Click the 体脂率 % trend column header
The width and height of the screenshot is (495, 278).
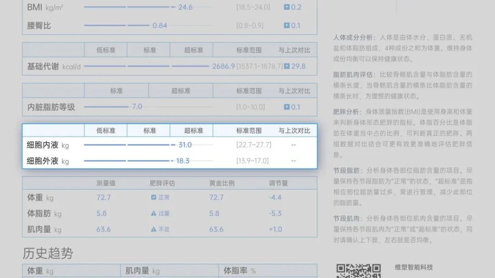pyautogui.click(x=240, y=271)
